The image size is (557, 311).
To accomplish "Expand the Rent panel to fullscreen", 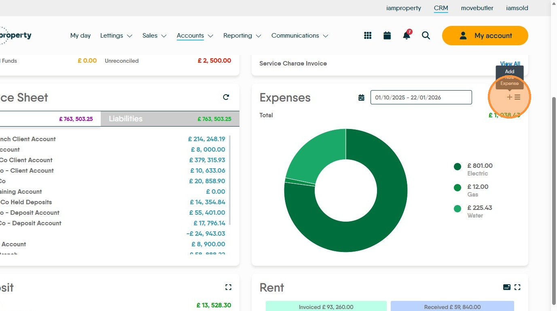I will click(517, 287).
